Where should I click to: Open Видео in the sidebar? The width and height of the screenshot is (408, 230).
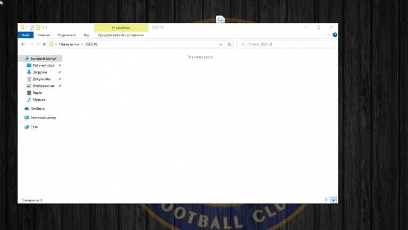point(37,93)
